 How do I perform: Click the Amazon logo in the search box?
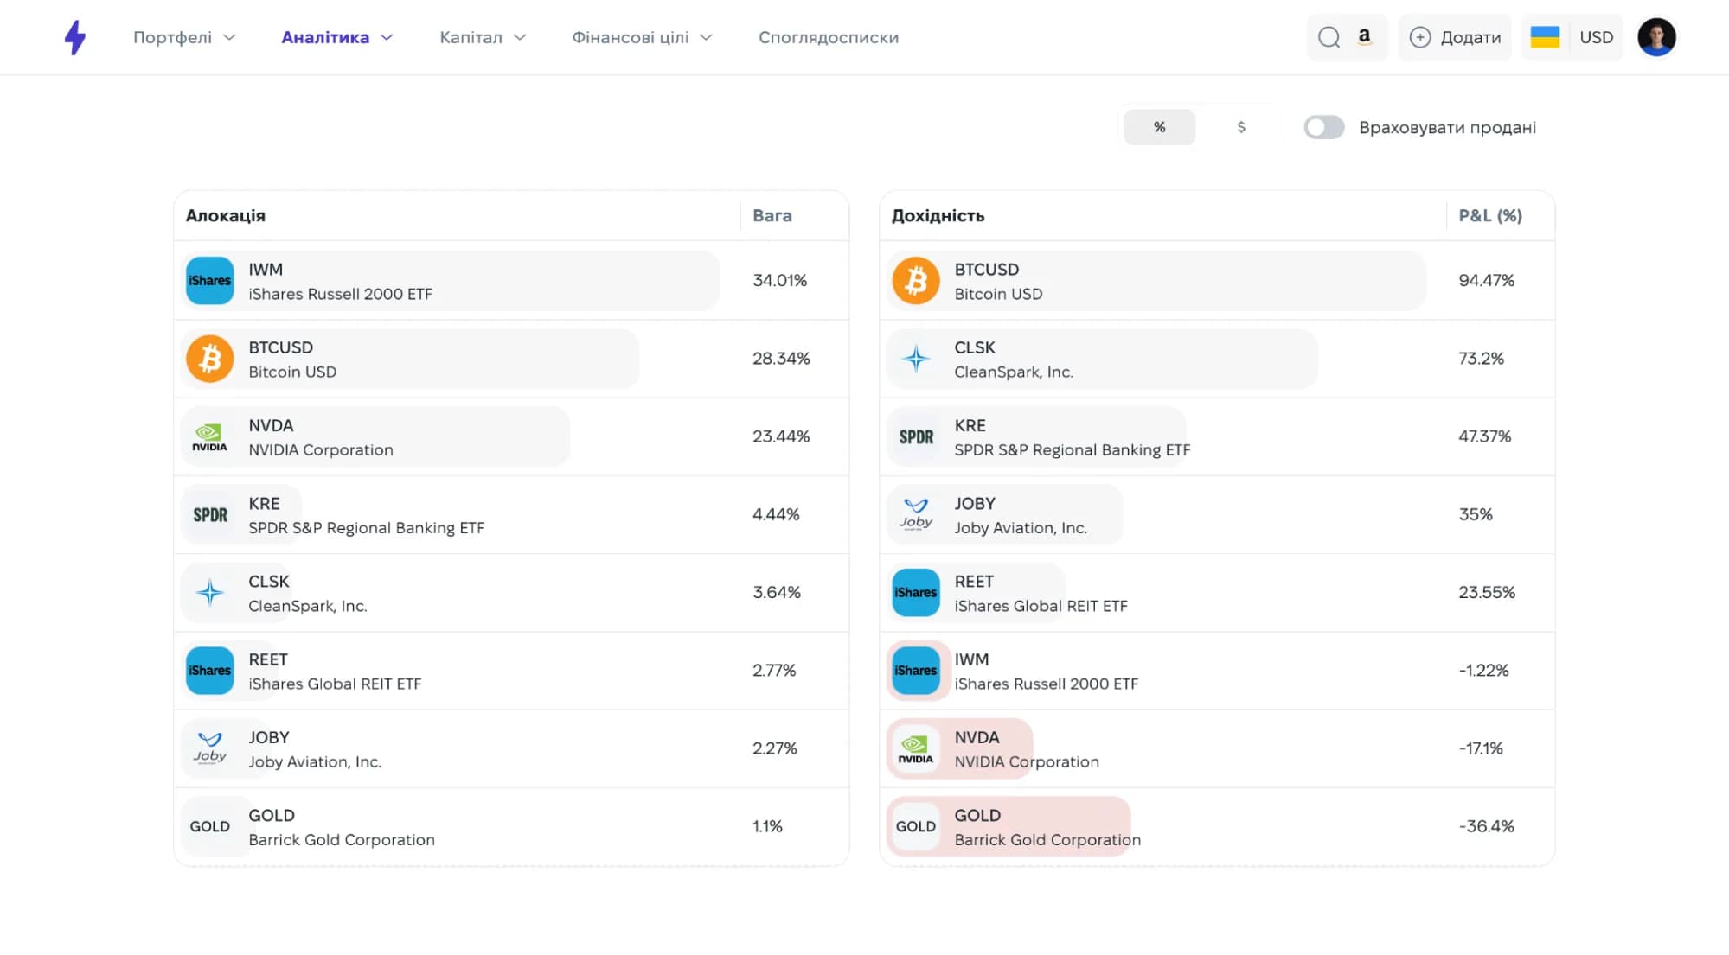[x=1364, y=37]
